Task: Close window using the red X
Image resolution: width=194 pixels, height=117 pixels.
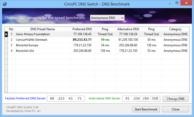Action: pos(186,3)
